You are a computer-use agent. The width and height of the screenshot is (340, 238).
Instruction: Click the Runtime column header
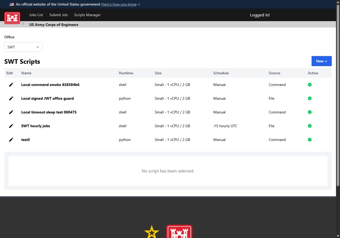pos(126,73)
